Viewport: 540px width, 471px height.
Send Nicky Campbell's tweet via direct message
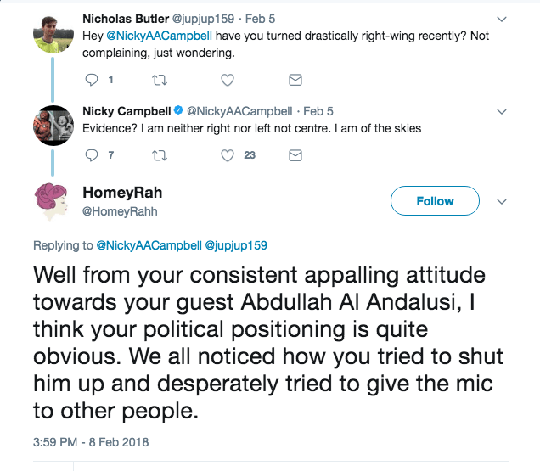[x=295, y=155]
